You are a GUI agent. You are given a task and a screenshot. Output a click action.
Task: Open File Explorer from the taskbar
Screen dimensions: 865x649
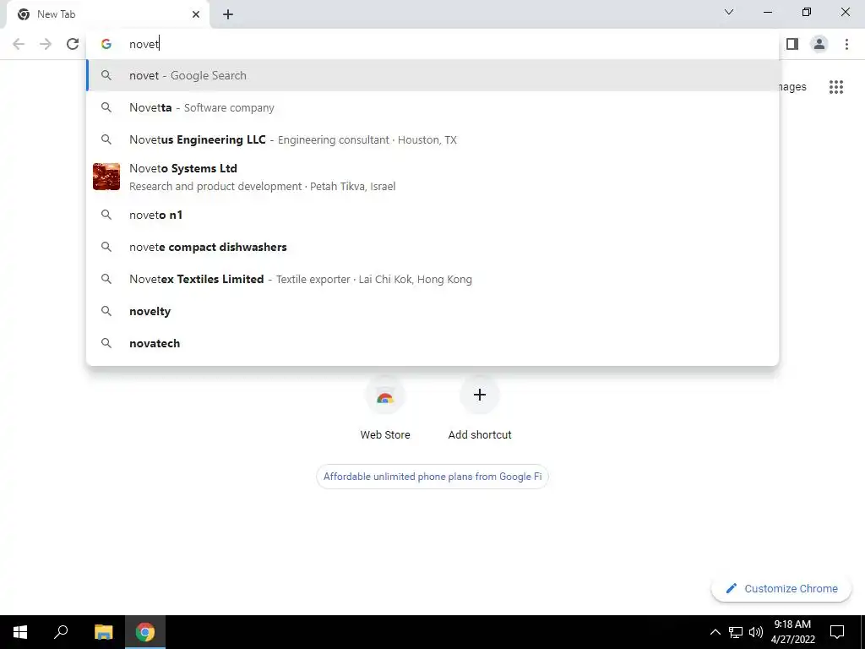click(x=104, y=632)
